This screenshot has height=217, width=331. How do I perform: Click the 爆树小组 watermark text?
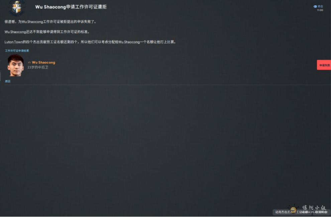pos(314,208)
